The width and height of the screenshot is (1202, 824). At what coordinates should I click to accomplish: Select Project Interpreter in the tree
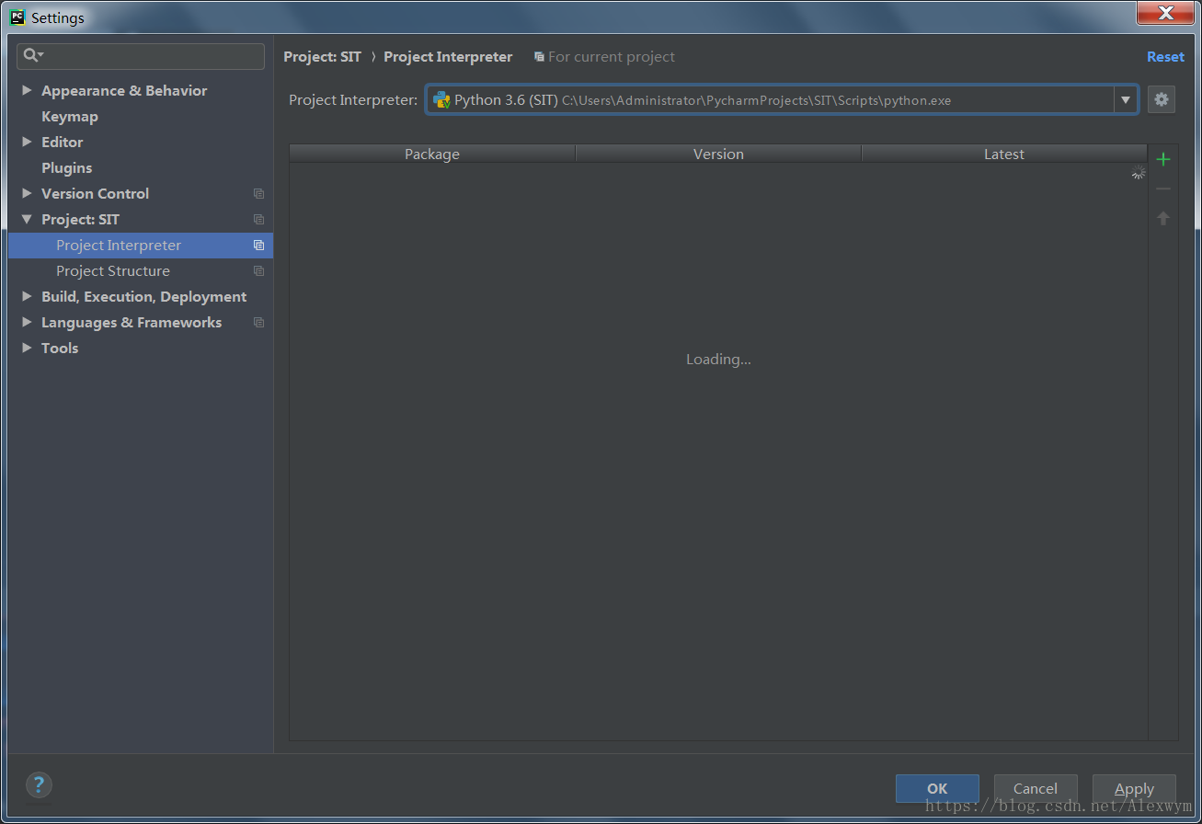click(x=141, y=246)
